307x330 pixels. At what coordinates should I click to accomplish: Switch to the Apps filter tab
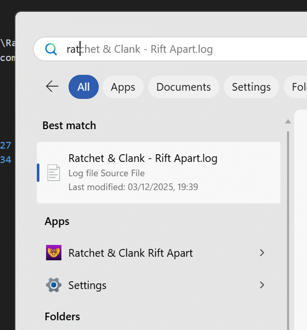coord(123,87)
